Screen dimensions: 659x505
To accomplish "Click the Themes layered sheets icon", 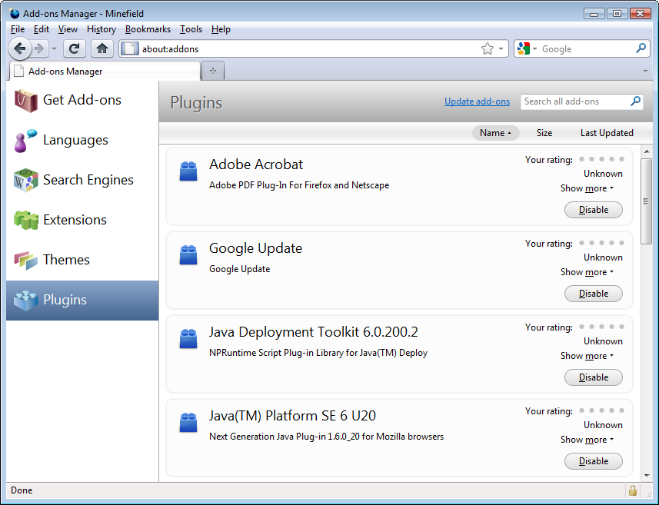I will pos(25,260).
